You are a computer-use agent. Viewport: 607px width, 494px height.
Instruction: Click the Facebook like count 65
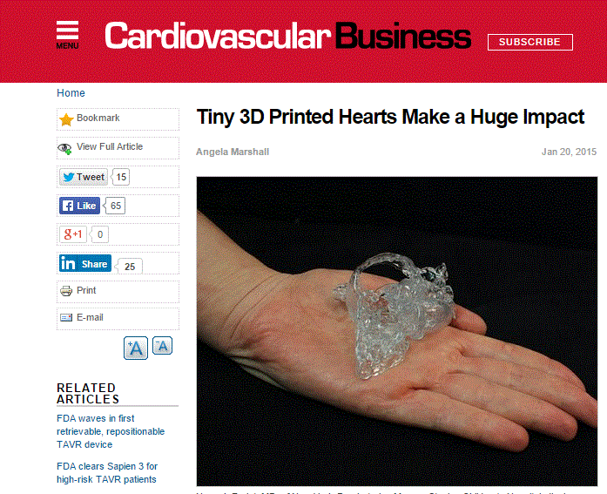[x=115, y=206]
